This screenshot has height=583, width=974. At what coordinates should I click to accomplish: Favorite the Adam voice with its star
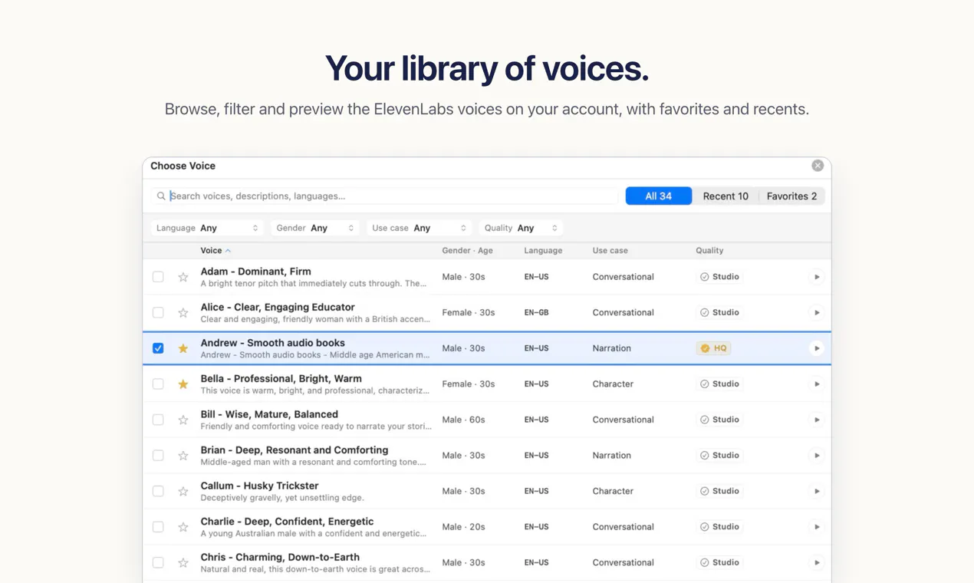click(x=183, y=277)
